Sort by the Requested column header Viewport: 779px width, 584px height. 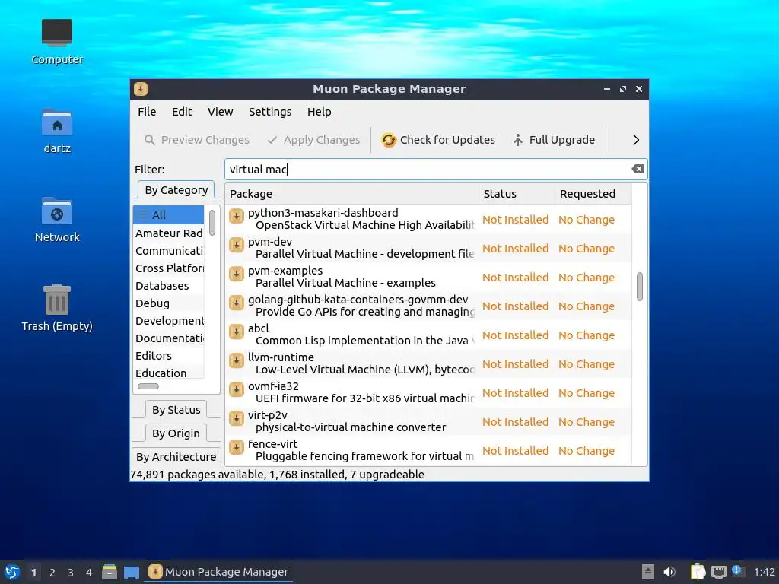(x=593, y=194)
